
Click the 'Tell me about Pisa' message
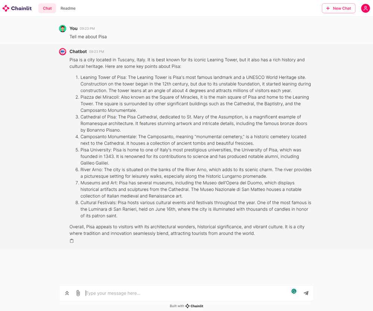pos(88,37)
